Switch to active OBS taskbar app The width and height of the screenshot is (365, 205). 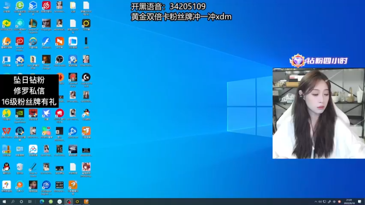68,201
